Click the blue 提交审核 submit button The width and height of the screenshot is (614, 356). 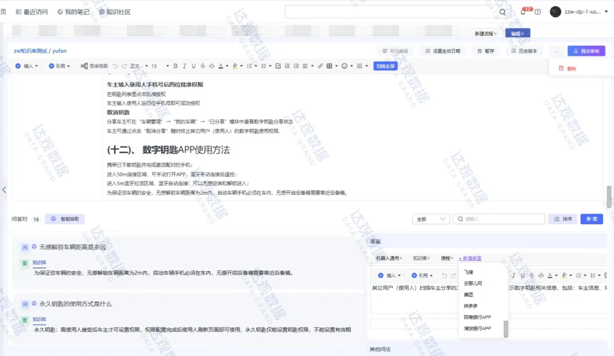588,51
